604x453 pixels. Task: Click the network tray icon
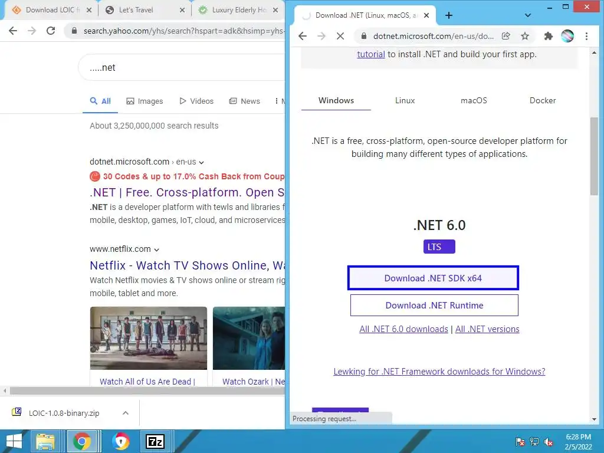(534, 442)
